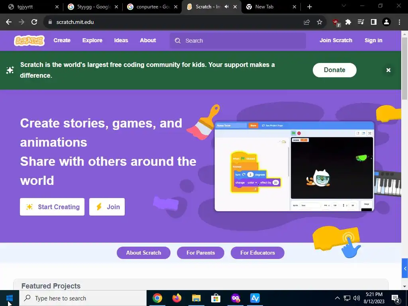The image size is (408, 306).
Task: Open About Scratch pill button
Action: (143, 253)
